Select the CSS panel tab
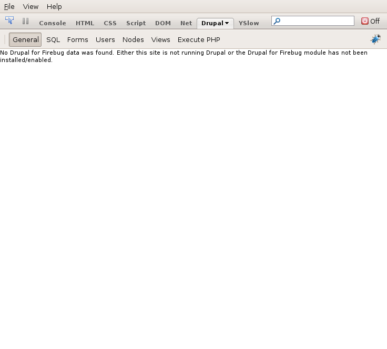The width and height of the screenshot is (387, 349). [110, 23]
